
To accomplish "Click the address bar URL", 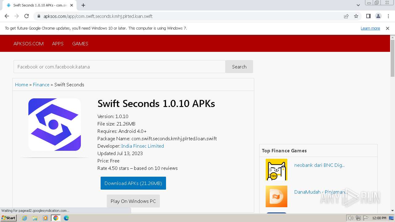I will [x=98, y=16].
